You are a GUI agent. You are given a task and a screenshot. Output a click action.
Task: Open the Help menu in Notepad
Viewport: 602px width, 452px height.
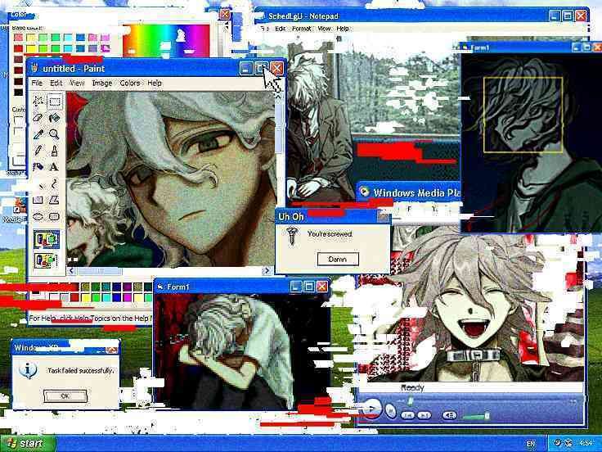[343, 29]
